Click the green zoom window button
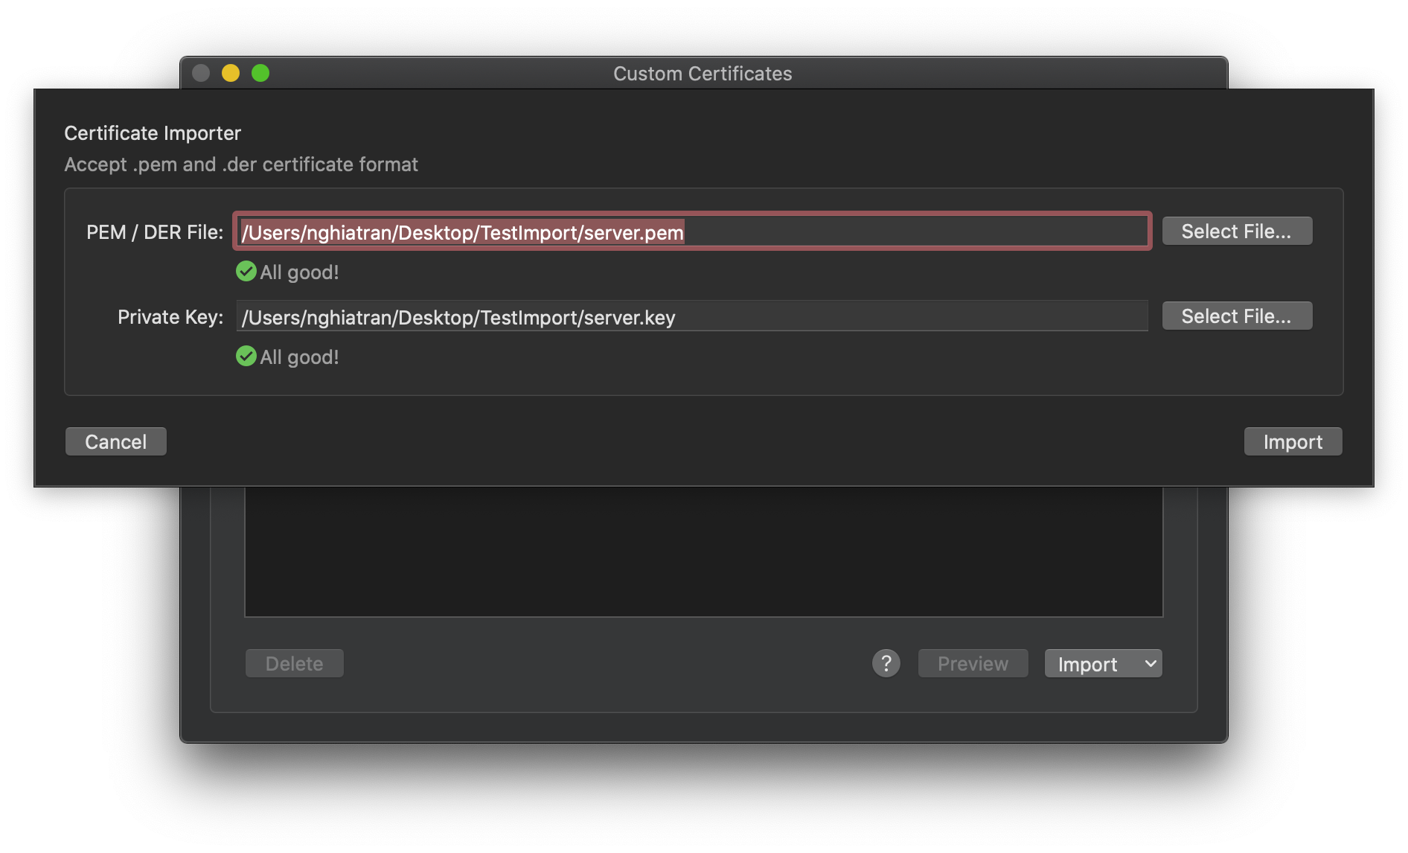Screen dimensions: 1408x853 260,73
